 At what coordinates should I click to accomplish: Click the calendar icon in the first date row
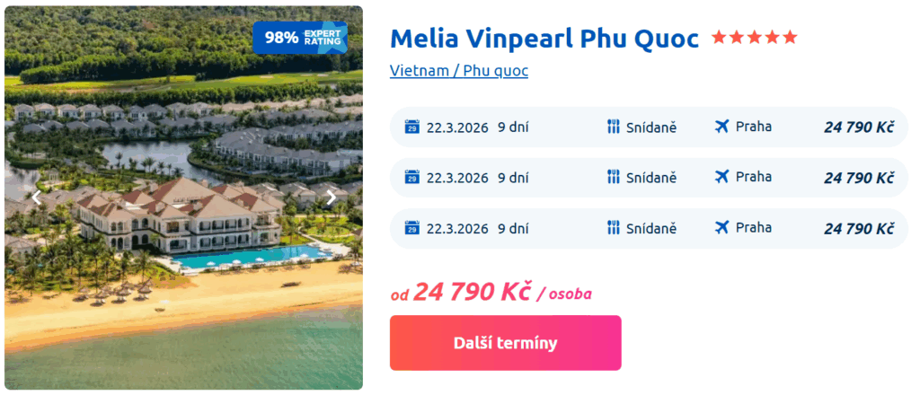click(x=412, y=127)
